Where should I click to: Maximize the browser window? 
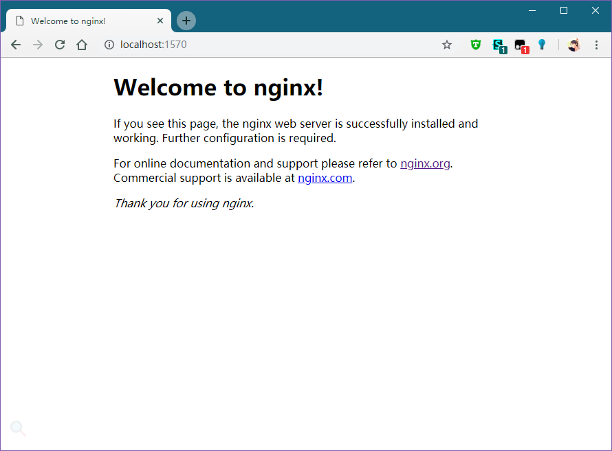(564, 10)
